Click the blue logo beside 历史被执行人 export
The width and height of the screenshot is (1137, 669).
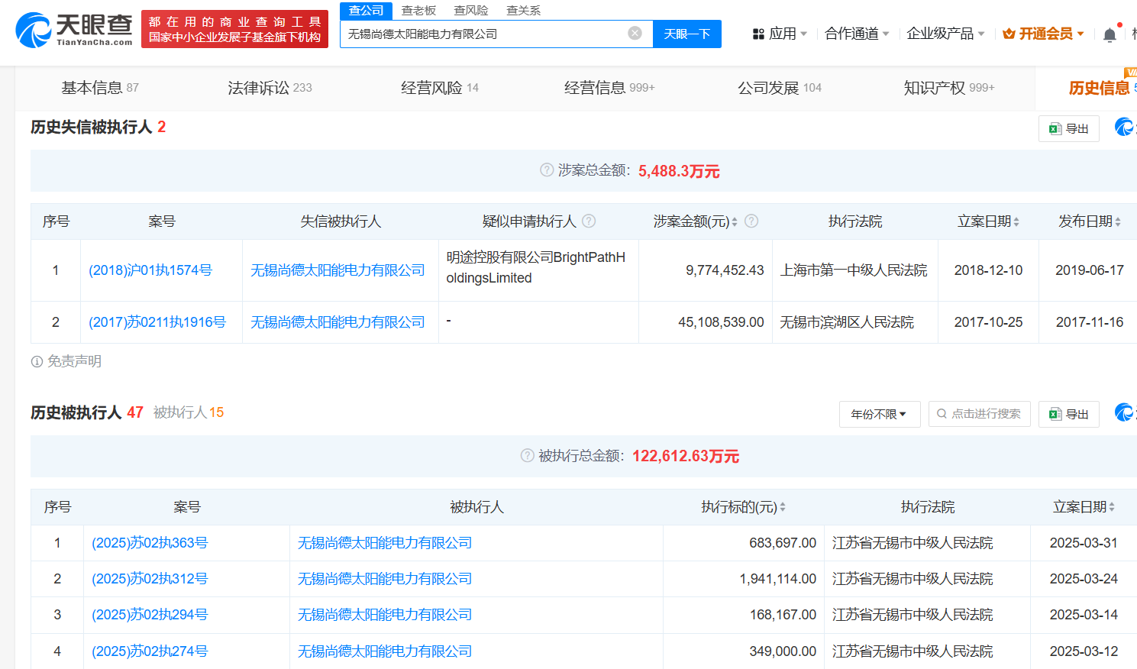pos(1125,412)
